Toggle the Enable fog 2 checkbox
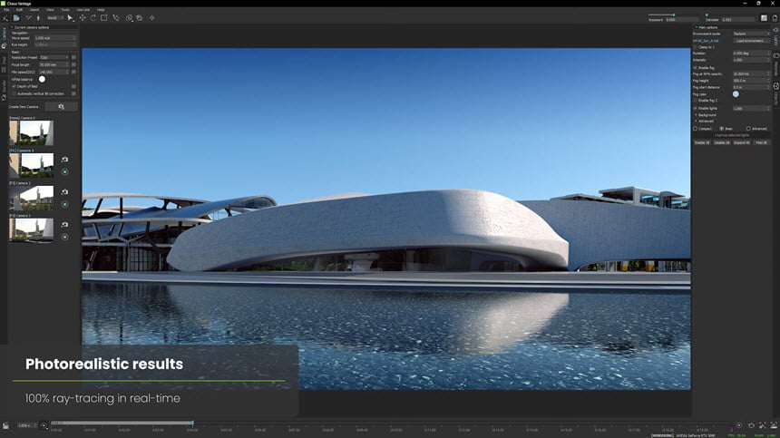 (x=696, y=101)
